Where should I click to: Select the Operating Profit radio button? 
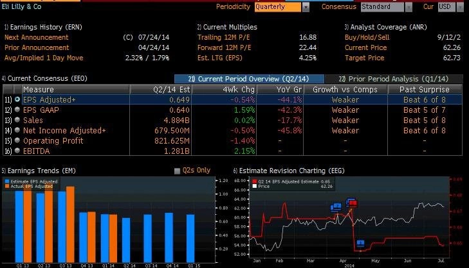click(x=17, y=140)
